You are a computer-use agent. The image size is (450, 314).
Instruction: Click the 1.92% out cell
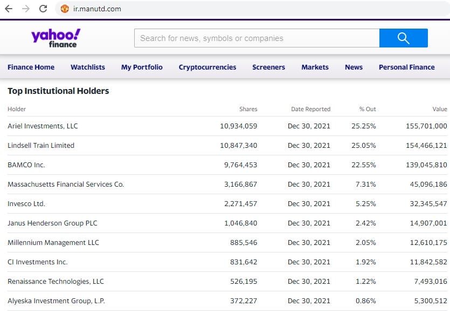click(365, 262)
